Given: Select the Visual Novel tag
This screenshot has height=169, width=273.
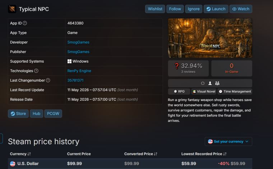Looking at the screenshot, I should click(x=204, y=91).
